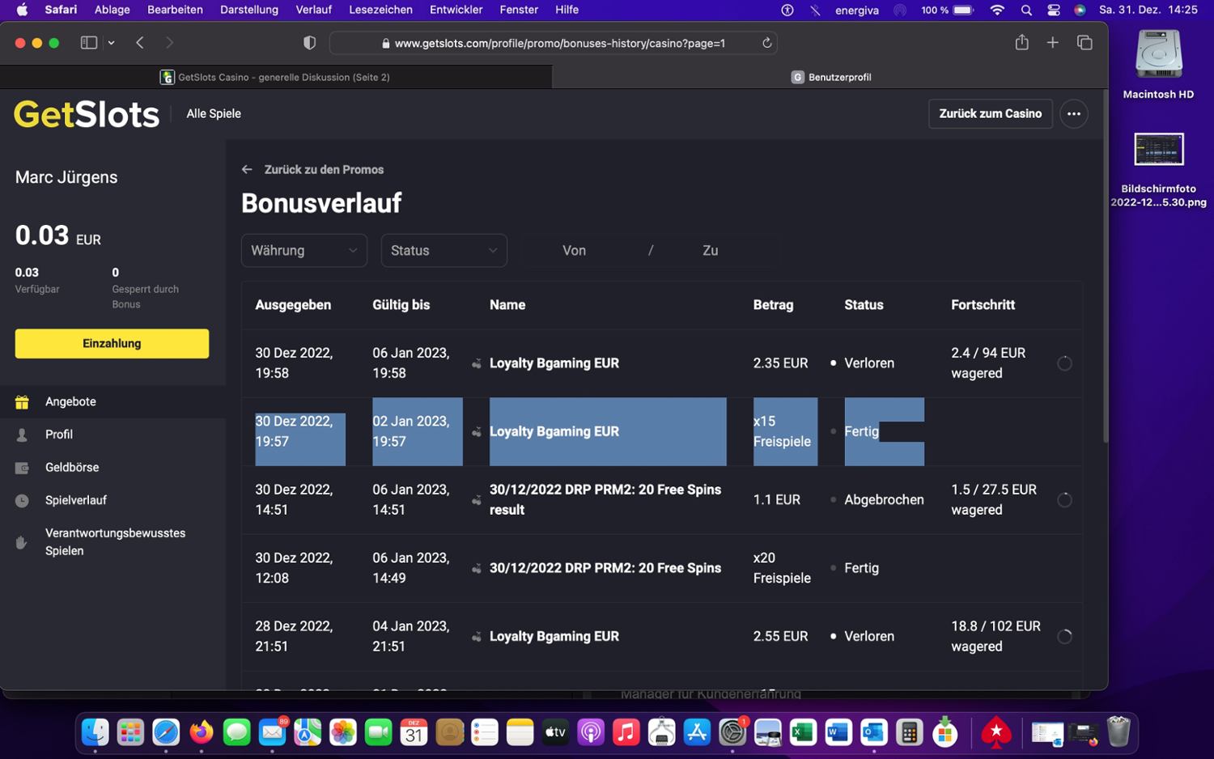Open Geldbörse via the wallet icon
Image resolution: width=1214 pixels, height=759 pixels.
(22, 468)
